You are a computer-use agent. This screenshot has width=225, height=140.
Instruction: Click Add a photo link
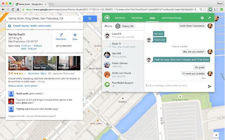(x=31, y=86)
